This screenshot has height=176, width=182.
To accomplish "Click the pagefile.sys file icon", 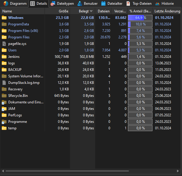I will pyautogui.click(x=4, y=44).
